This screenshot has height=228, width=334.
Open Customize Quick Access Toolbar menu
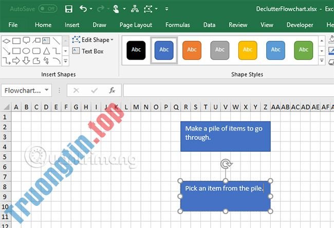167,9
